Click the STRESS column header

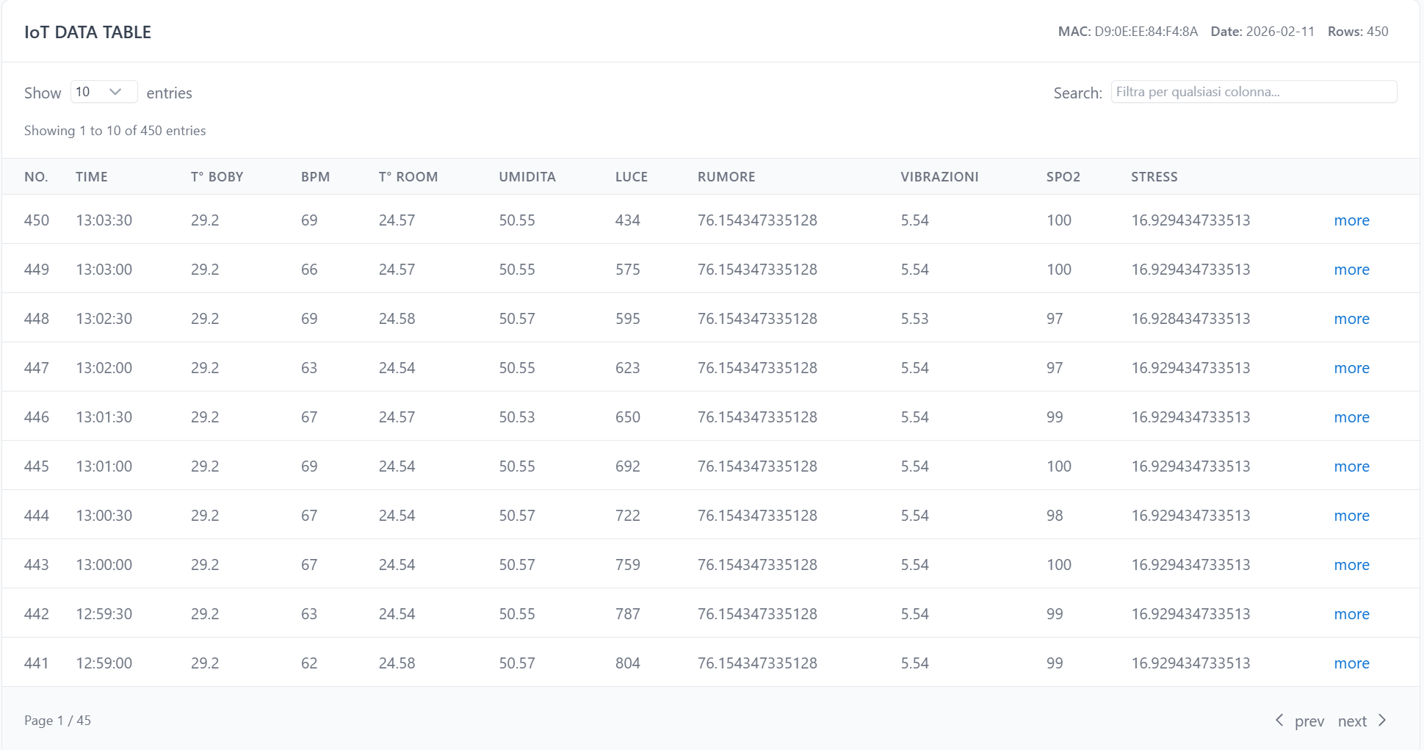[1154, 177]
